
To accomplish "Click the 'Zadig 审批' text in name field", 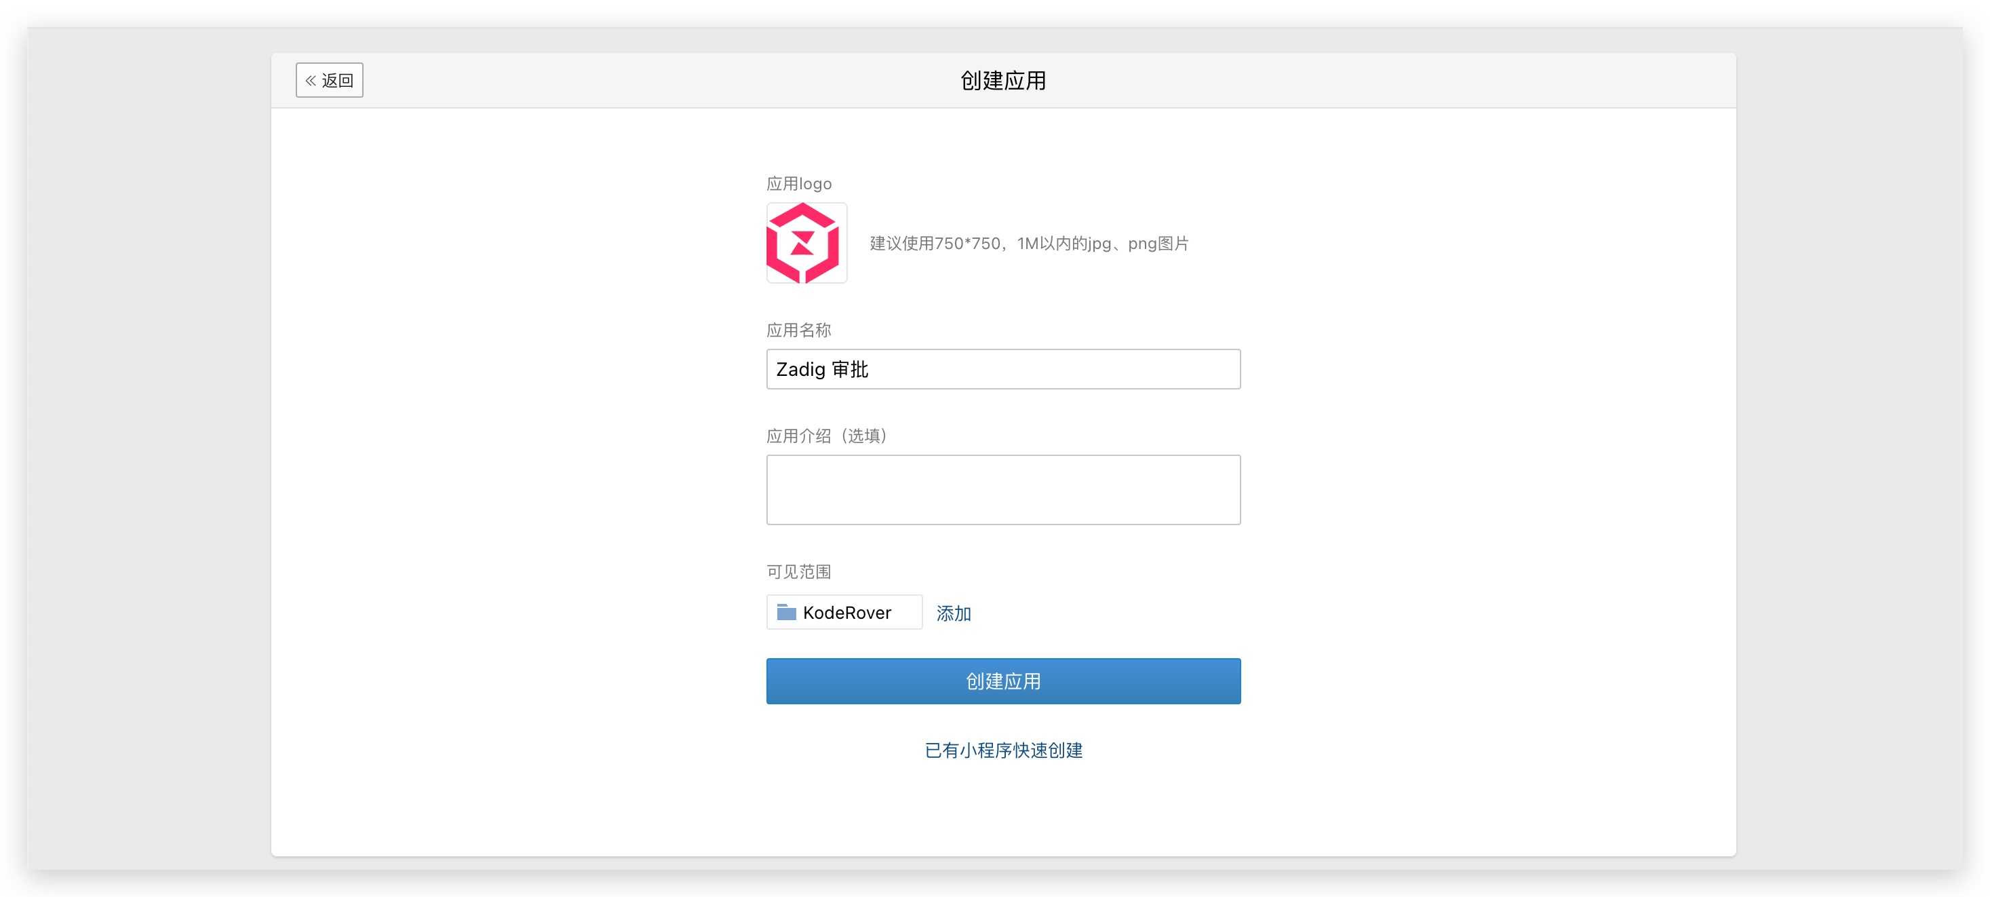I will point(822,369).
